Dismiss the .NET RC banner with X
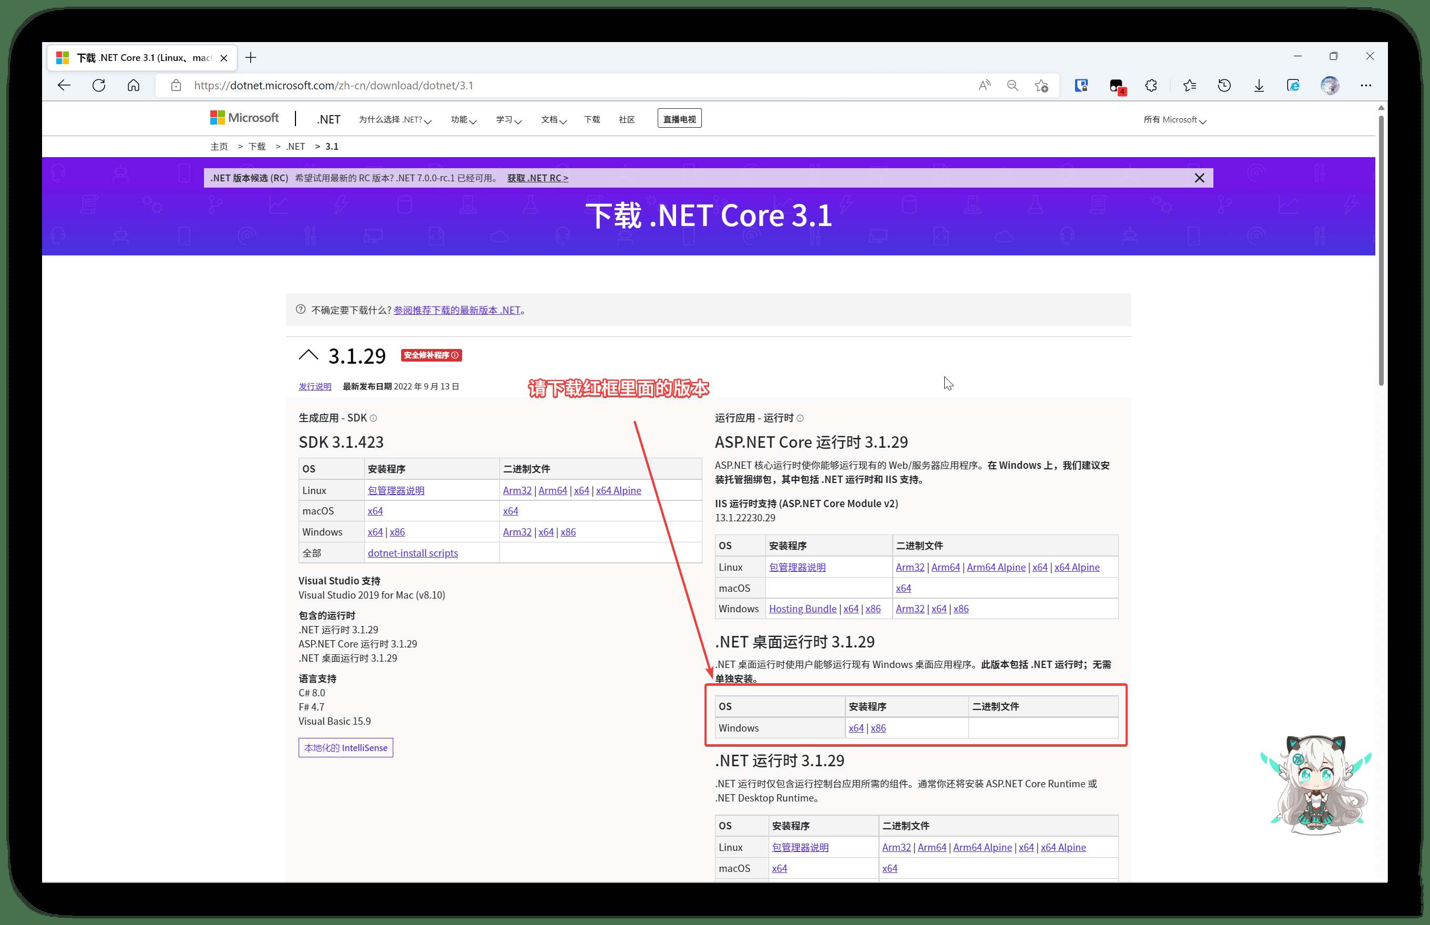The width and height of the screenshot is (1430, 925). (x=1199, y=178)
